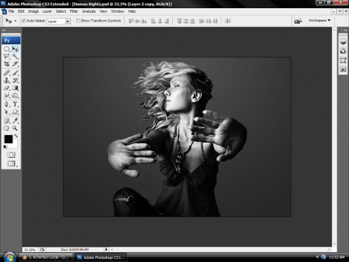Open the Edit menu
349x262 pixels.
click(x=21, y=12)
